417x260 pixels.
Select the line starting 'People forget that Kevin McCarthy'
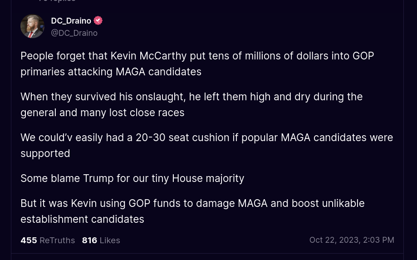tap(197, 56)
